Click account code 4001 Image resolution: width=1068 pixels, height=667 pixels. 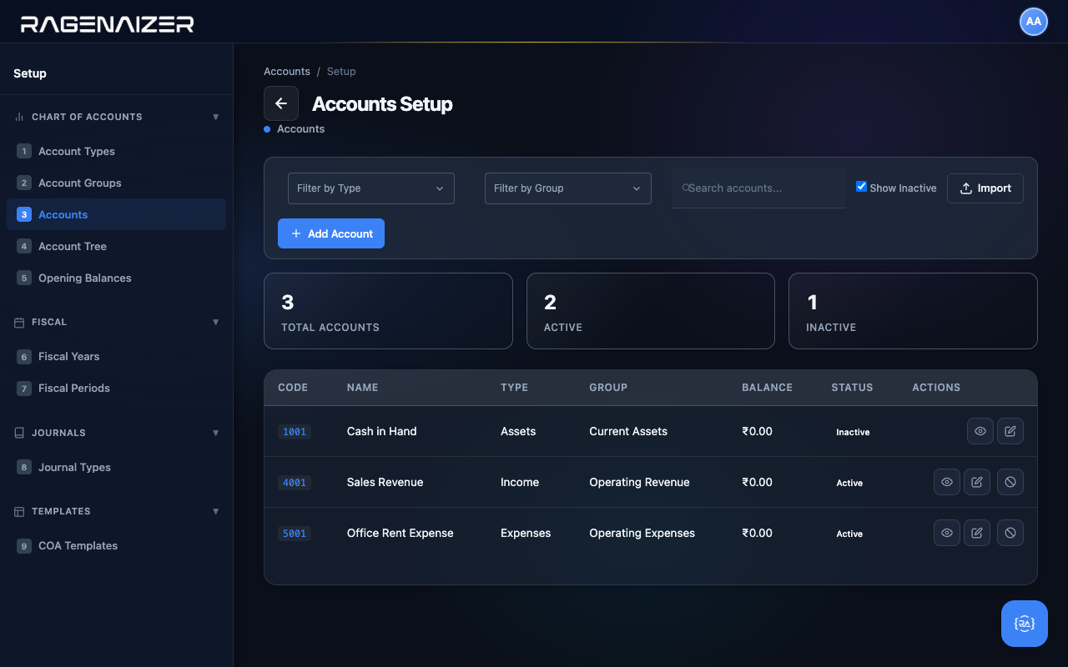(x=295, y=483)
